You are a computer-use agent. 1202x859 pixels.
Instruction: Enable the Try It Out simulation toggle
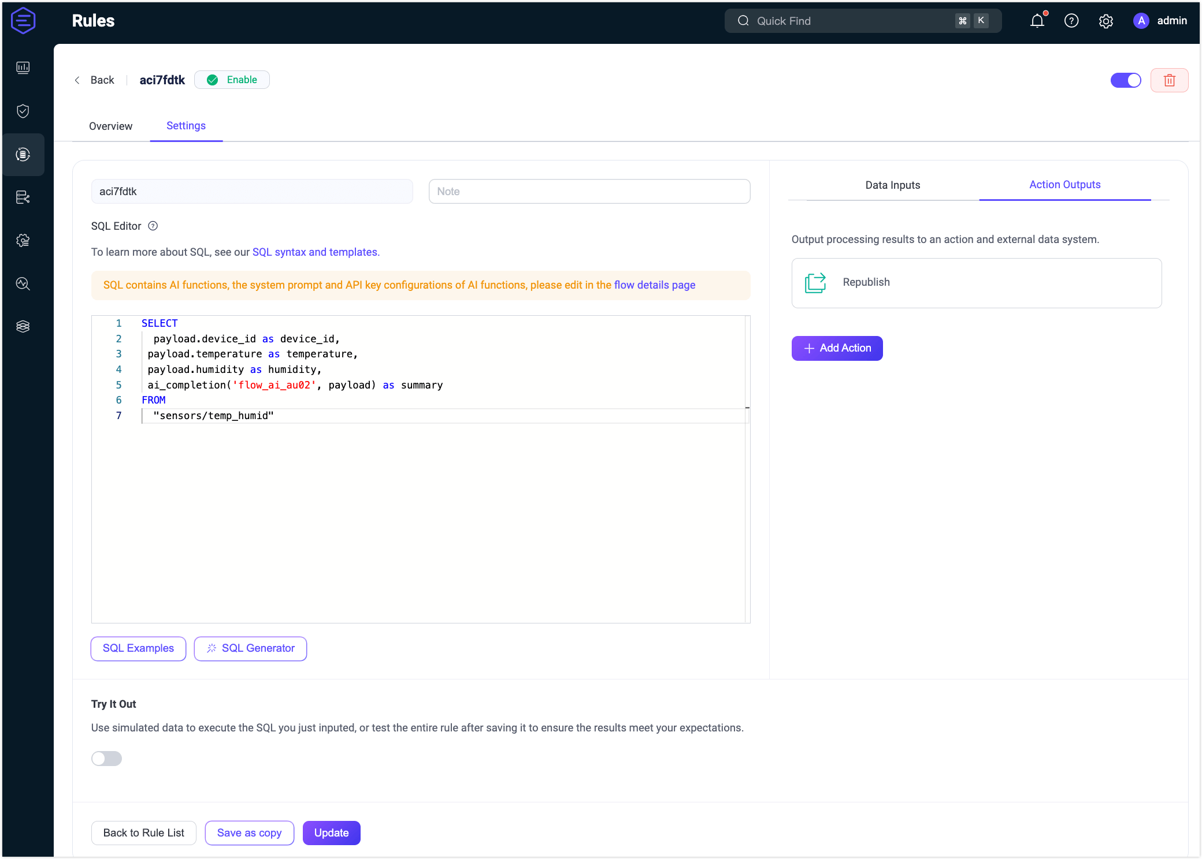coord(106,759)
